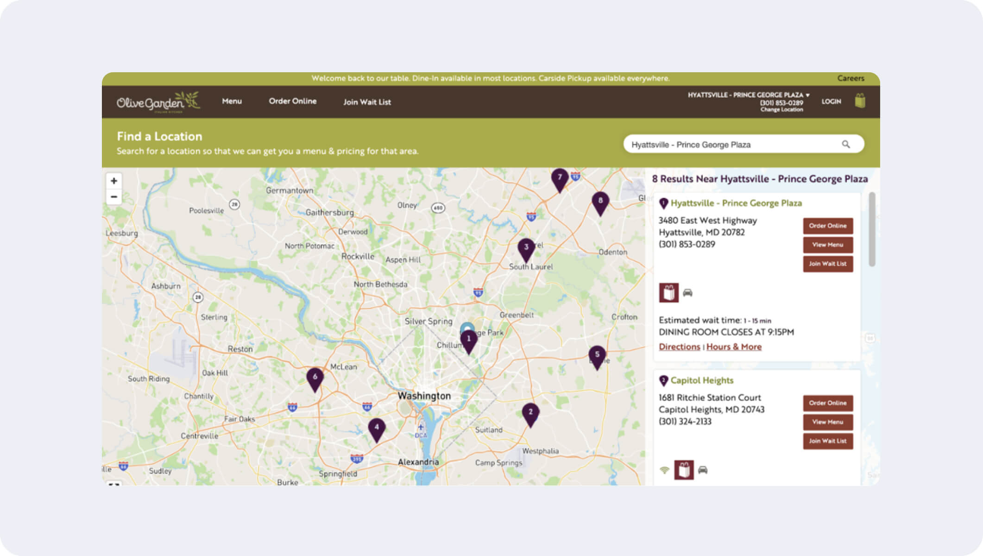983x556 pixels.
Task: Click the Olive Garden logo
Action: (x=158, y=102)
